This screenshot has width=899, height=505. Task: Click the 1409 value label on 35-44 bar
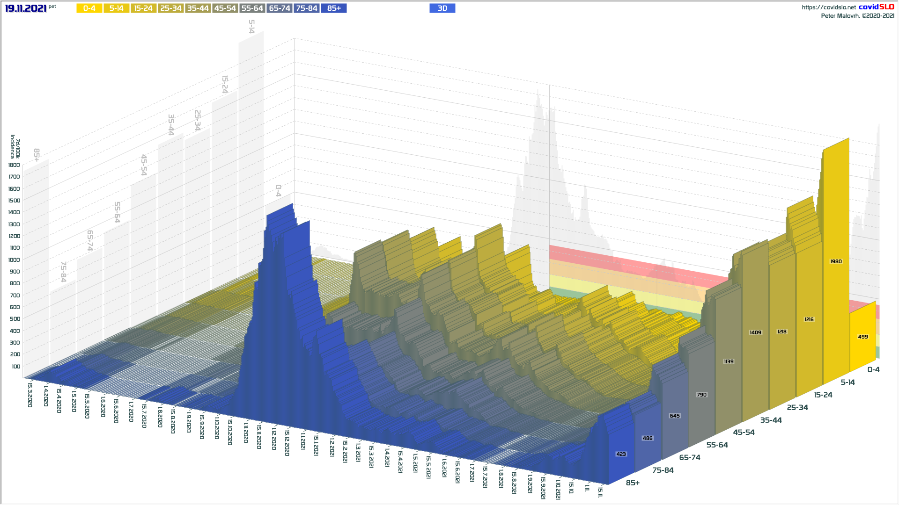[x=755, y=332]
